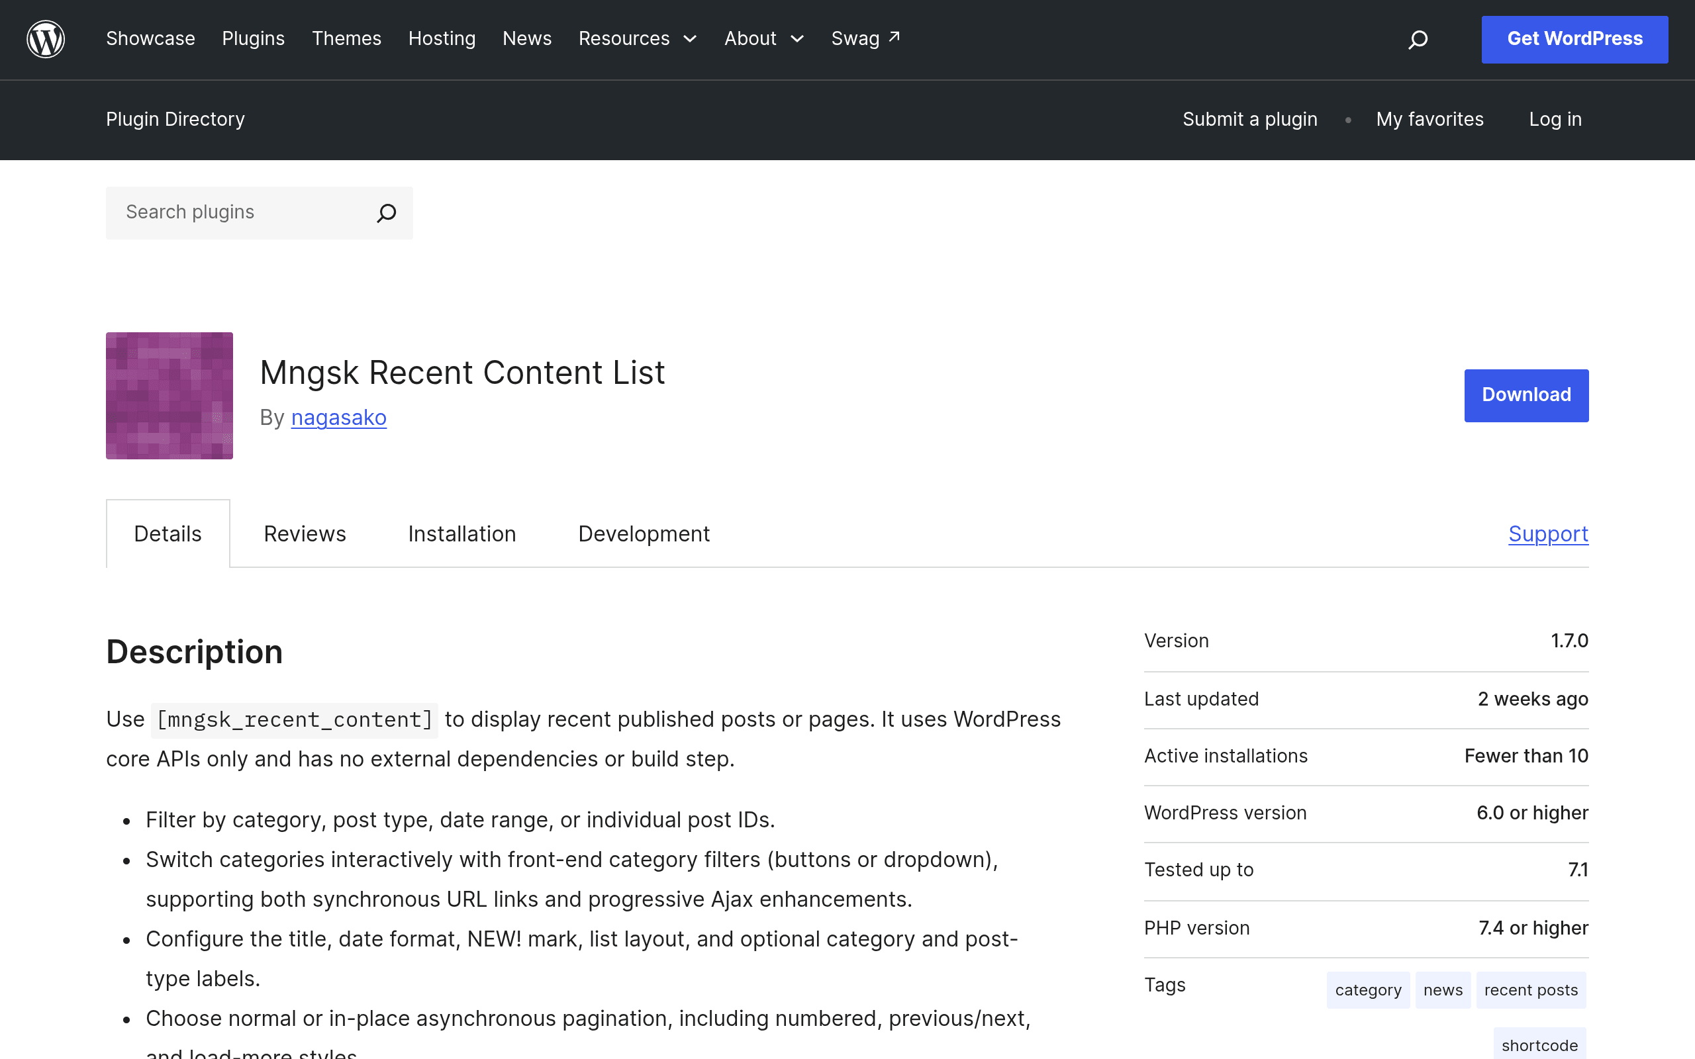This screenshot has width=1695, height=1059.
Task: Open author nagasako's profile link
Action: tap(339, 418)
